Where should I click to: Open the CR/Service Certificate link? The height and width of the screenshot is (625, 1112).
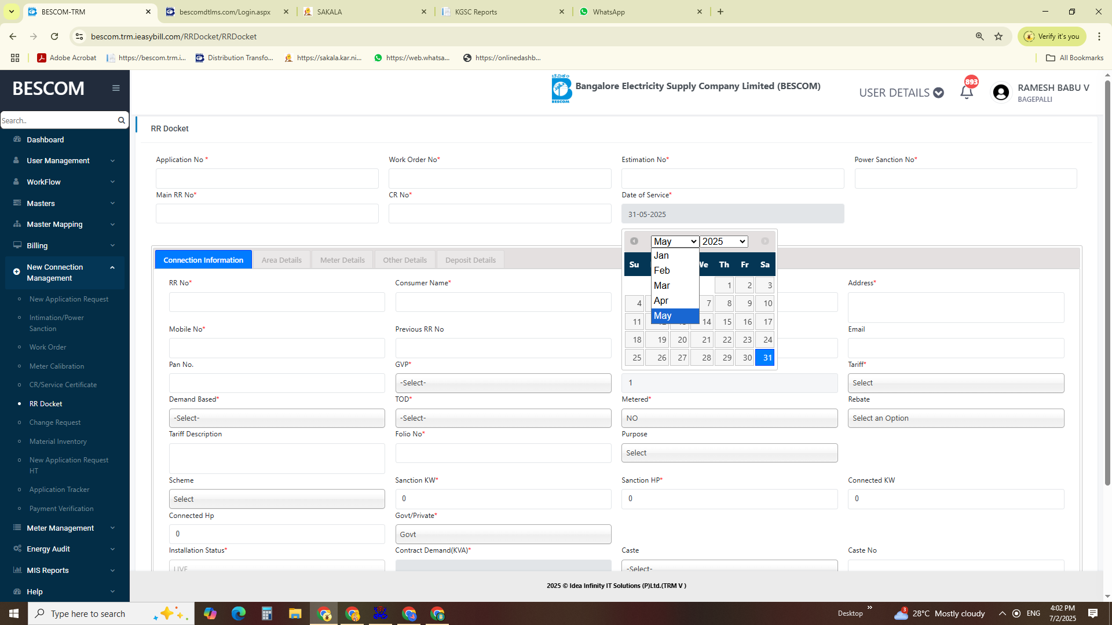(63, 385)
